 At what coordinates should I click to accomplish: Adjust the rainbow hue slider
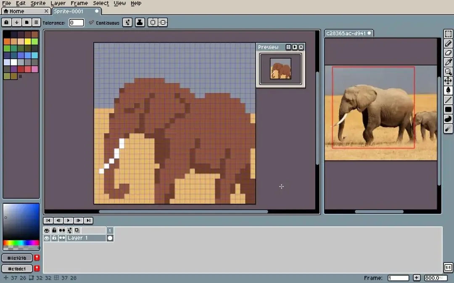tap(21, 243)
